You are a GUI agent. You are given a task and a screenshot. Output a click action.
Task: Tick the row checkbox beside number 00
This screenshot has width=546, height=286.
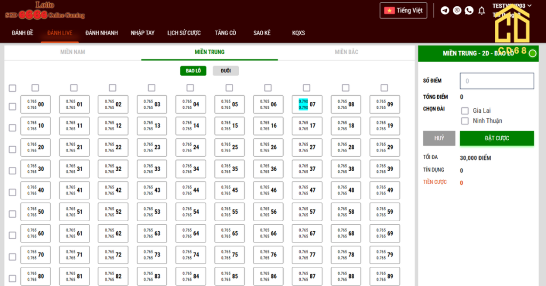(13, 106)
